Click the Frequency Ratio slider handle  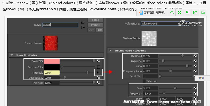pos(171,71)
